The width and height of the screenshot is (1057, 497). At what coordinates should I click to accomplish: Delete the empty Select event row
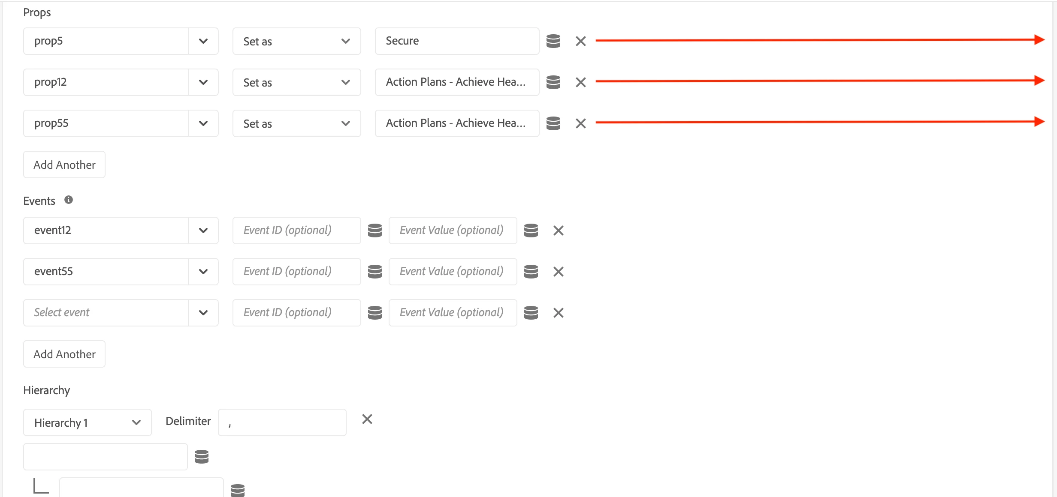pyautogui.click(x=558, y=313)
